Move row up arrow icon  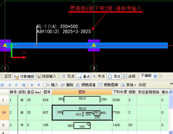click(32, 85)
